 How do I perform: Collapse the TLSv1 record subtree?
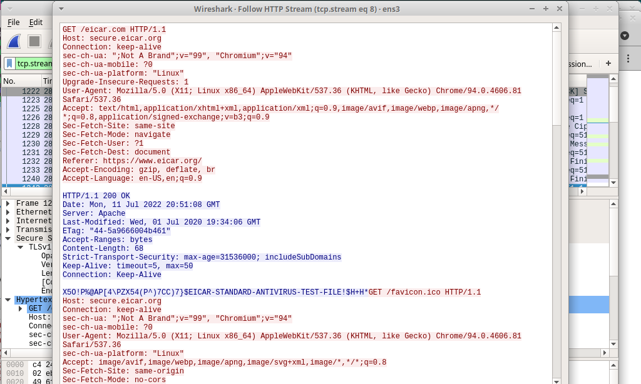pyautogui.click(x=21, y=247)
